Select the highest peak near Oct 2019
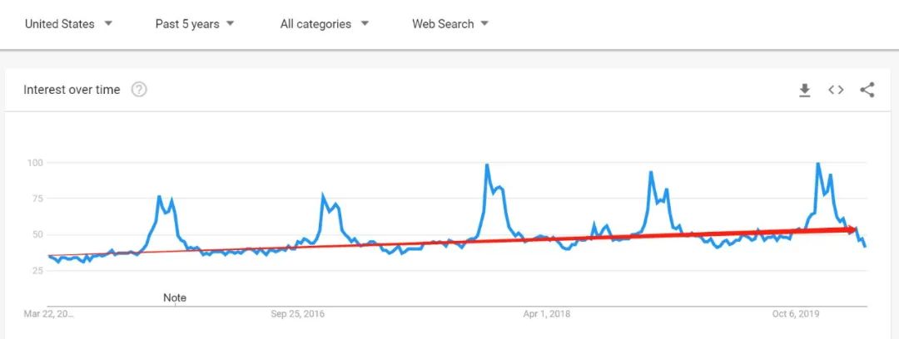The height and width of the screenshot is (339, 899). click(x=817, y=164)
